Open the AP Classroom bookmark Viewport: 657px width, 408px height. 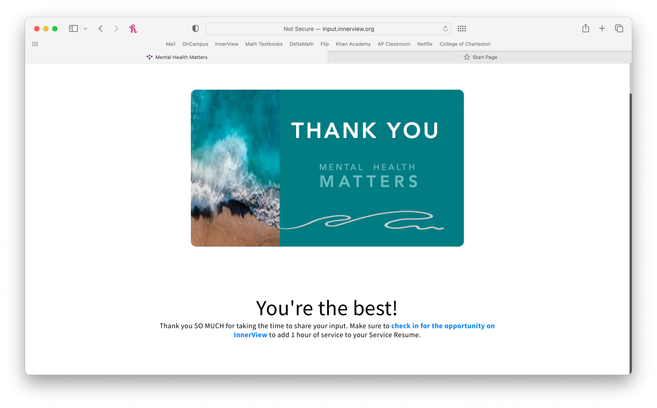click(x=394, y=44)
